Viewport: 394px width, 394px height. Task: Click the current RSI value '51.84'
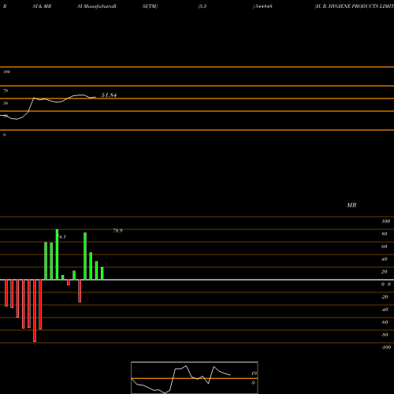coord(109,95)
